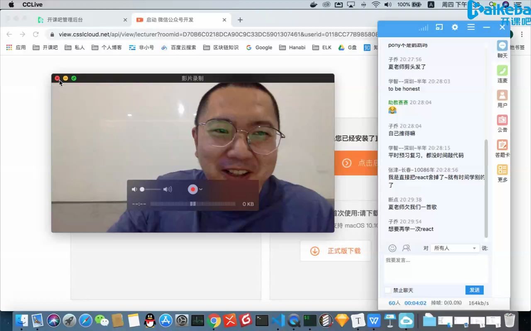Open Chrome from the dock
This screenshot has height=331, width=531.
coord(214,320)
